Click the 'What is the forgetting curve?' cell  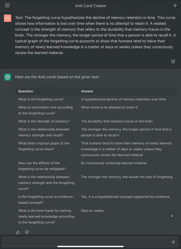point(41,99)
